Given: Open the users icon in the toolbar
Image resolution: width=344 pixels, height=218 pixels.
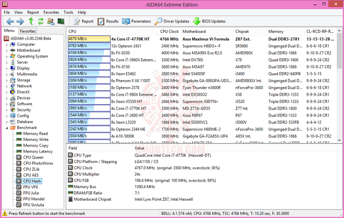Looking at the screenshot, I should pyautogui.click(x=51, y=22).
